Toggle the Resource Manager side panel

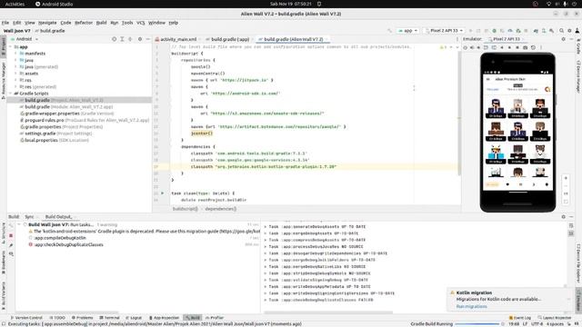(x=4, y=81)
